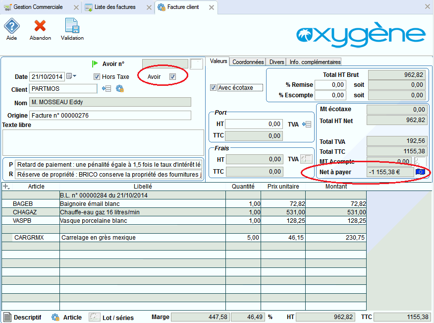
Task: Click the gear icon next to Client field
Action: click(x=119, y=89)
